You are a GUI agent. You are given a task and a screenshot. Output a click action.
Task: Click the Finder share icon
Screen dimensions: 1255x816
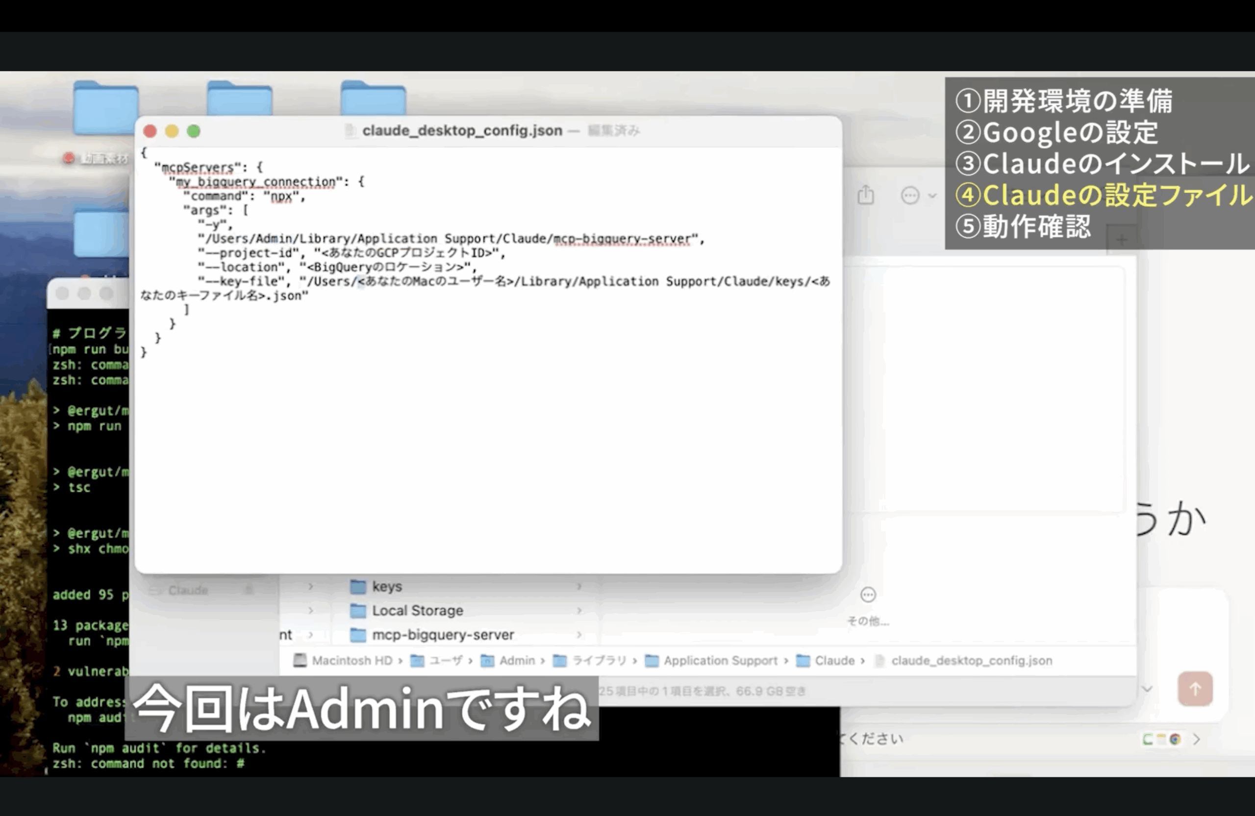pyautogui.click(x=865, y=195)
